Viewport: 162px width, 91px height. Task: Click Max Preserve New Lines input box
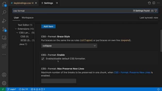pyautogui.click(x=59, y=81)
